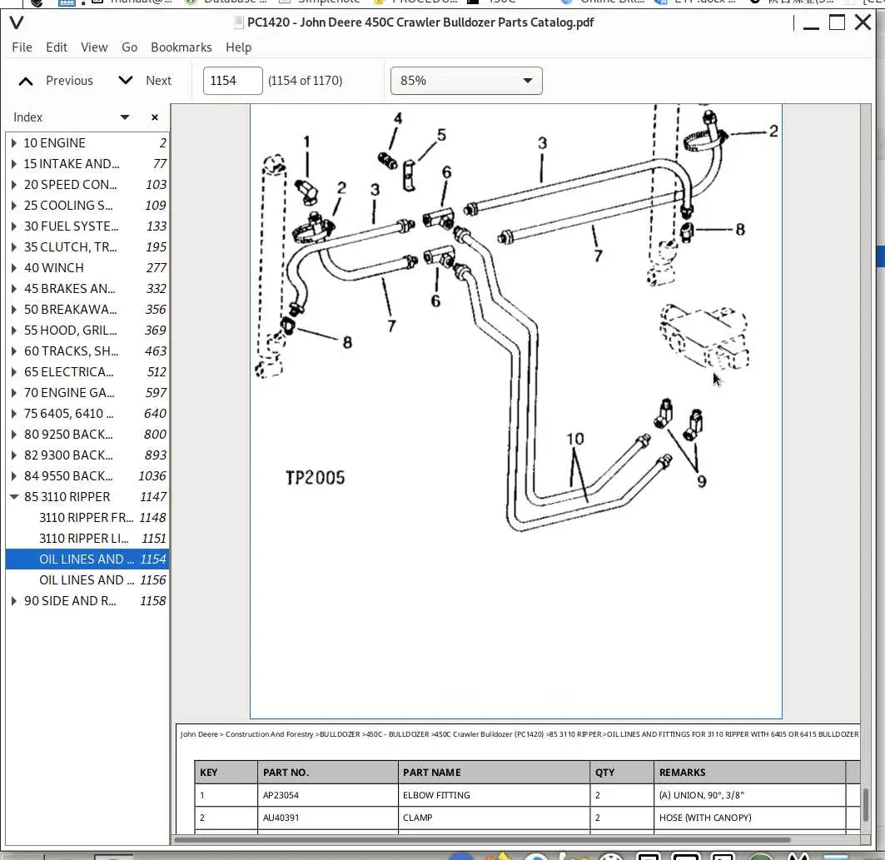Click the QTY column header
This screenshot has width=885, height=860.
pyautogui.click(x=622, y=773)
